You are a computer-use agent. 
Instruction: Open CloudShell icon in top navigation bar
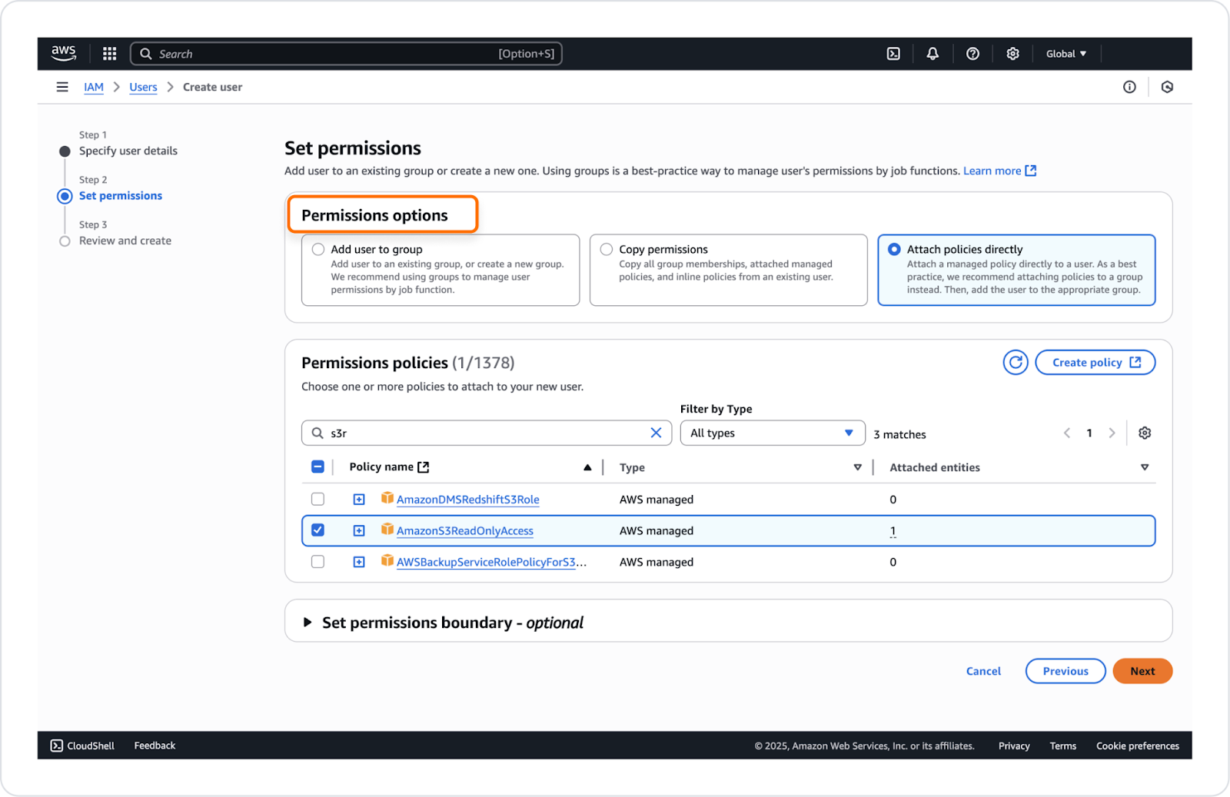tap(893, 54)
